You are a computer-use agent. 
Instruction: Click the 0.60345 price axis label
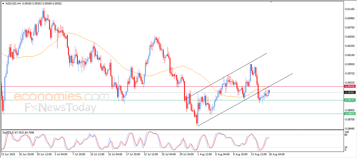click(x=349, y=46)
